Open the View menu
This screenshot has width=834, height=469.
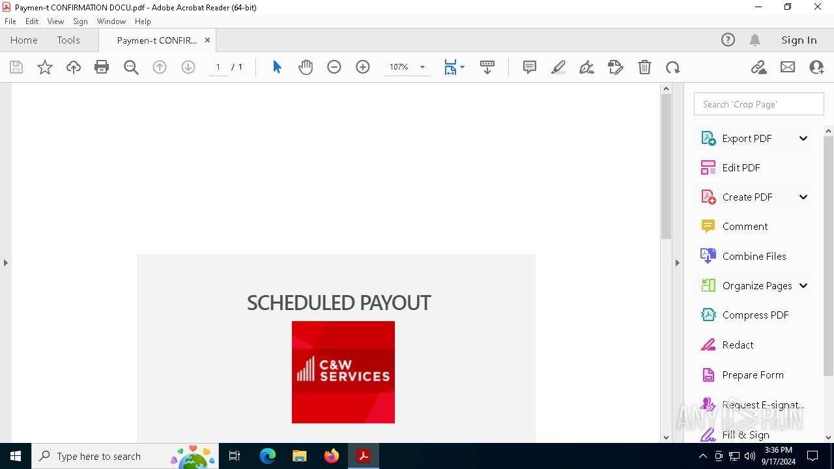tap(56, 21)
